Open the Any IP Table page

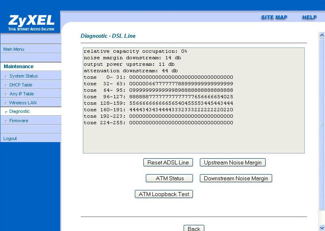tap(22, 94)
